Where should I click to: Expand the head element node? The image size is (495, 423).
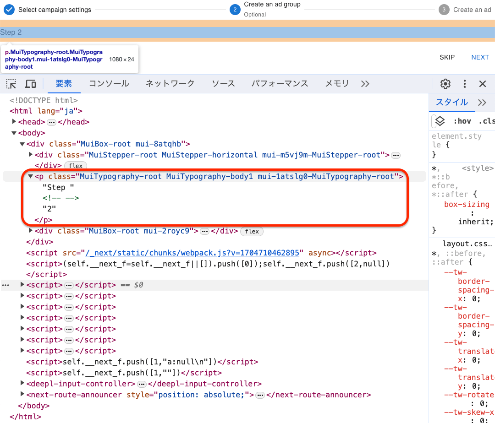click(14, 122)
